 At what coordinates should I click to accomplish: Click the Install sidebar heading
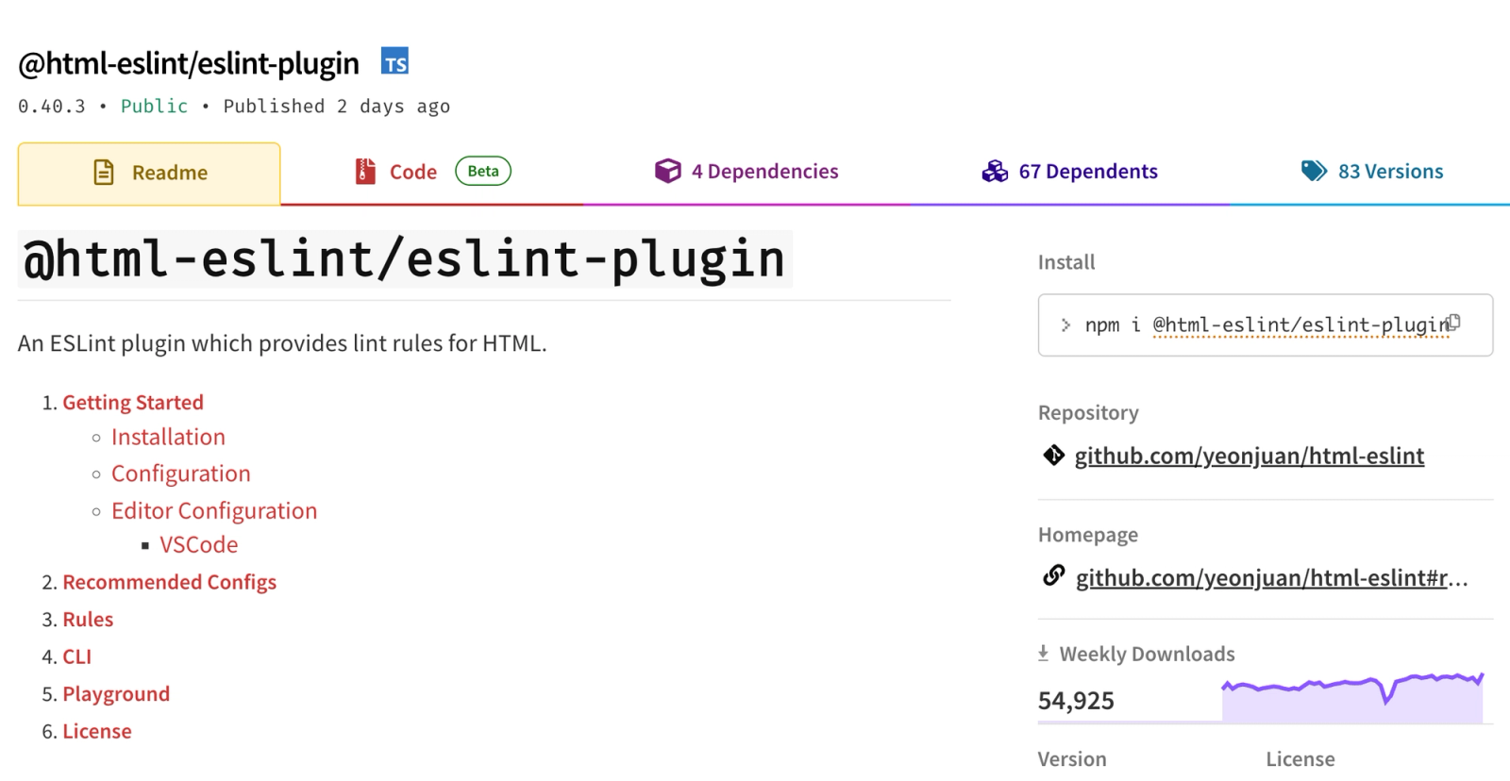coord(1066,262)
